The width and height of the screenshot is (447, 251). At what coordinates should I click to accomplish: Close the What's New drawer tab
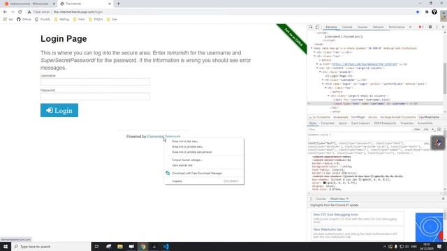click(347, 199)
